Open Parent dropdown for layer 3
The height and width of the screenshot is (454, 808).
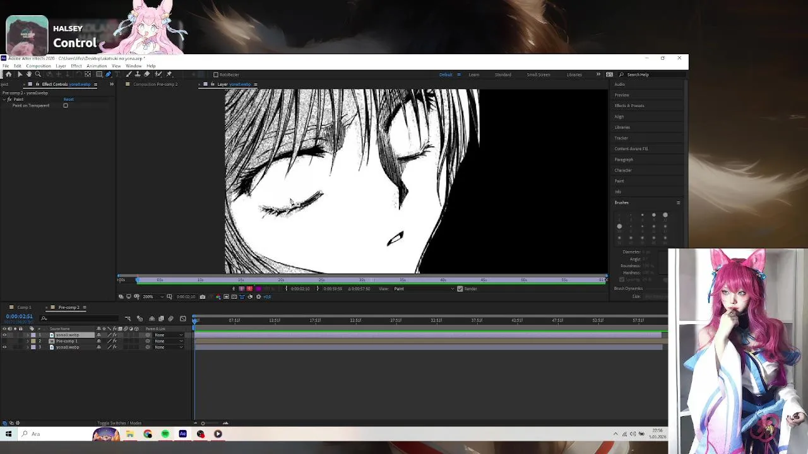[169, 347]
